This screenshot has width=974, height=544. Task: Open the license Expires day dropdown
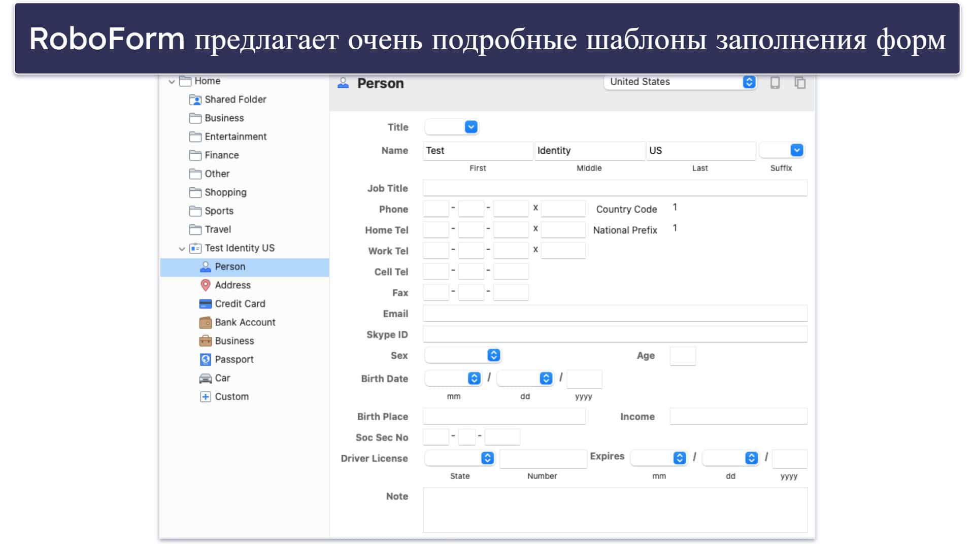point(730,458)
